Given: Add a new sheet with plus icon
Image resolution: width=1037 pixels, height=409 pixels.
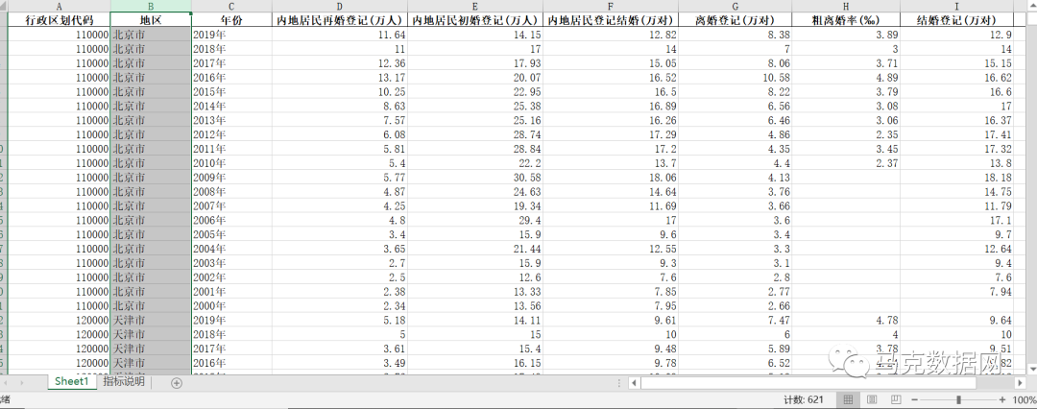Looking at the screenshot, I should (x=176, y=382).
